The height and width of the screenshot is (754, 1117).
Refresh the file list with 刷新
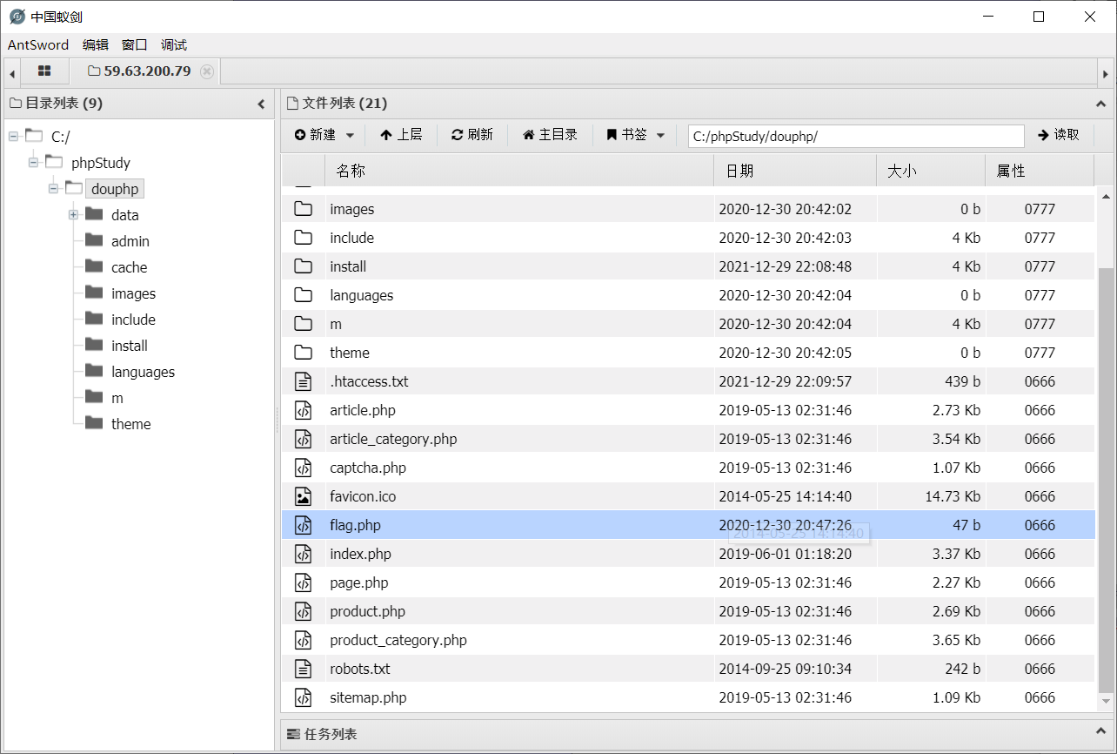coord(472,135)
